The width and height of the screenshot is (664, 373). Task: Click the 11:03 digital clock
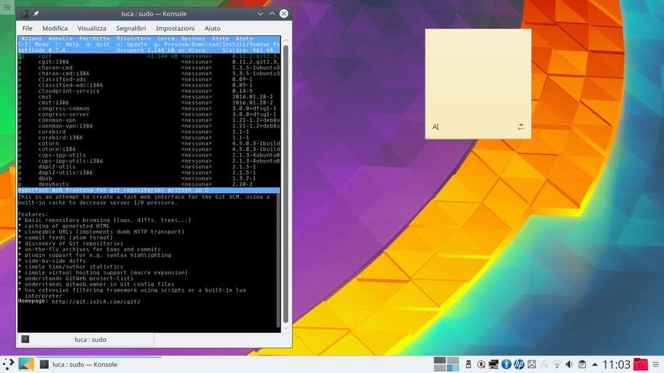pyautogui.click(x=616, y=364)
